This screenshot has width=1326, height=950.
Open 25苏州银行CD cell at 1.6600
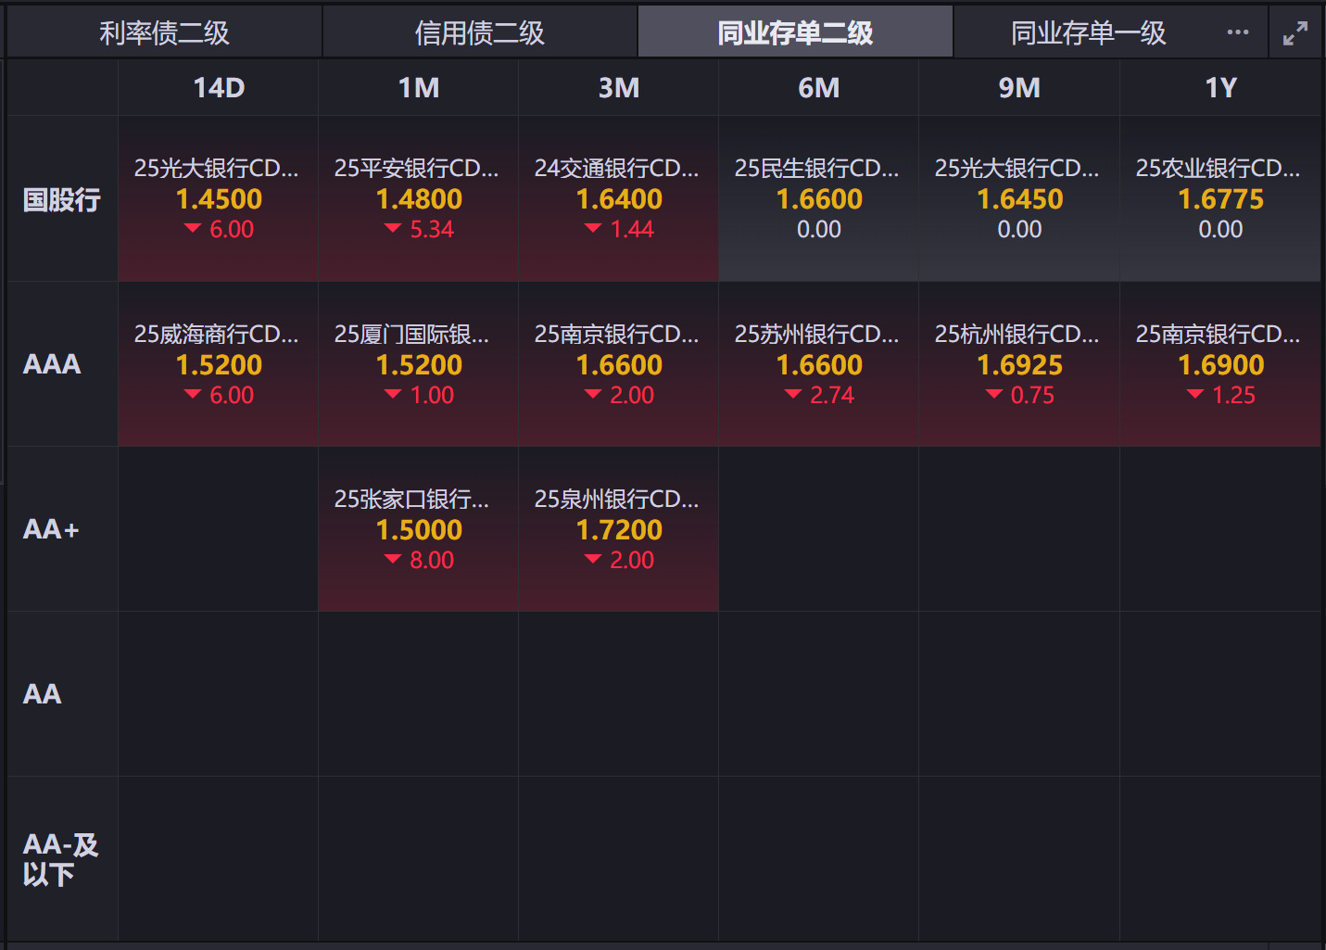(x=819, y=364)
